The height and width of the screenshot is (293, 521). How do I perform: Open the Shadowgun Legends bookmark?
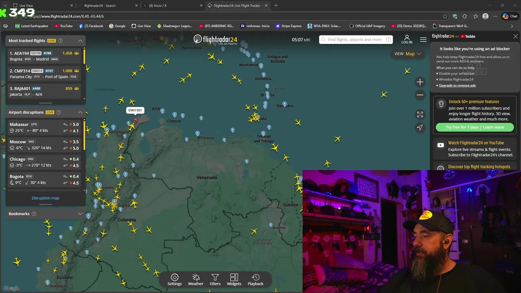[174, 26]
